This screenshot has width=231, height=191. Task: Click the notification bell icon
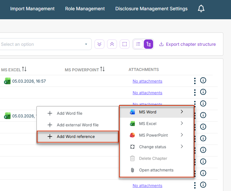pyautogui.click(x=201, y=9)
